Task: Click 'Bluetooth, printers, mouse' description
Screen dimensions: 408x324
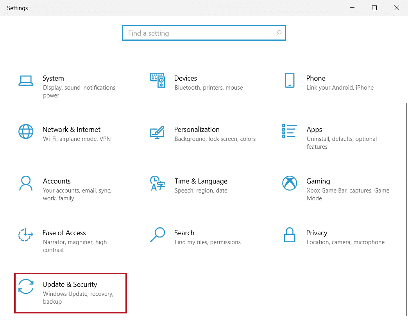Action: click(209, 88)
